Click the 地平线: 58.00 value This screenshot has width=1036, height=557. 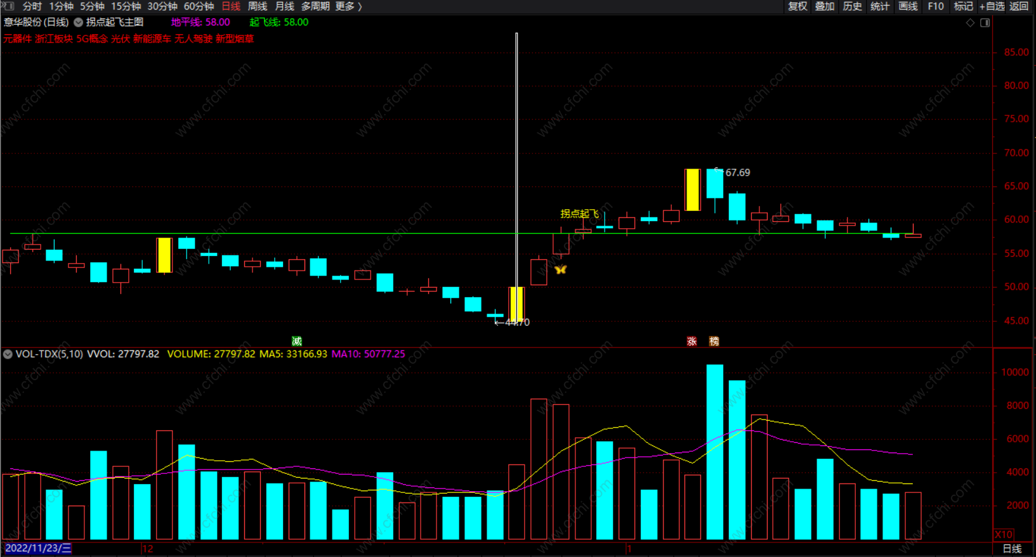tap(200, 22)
